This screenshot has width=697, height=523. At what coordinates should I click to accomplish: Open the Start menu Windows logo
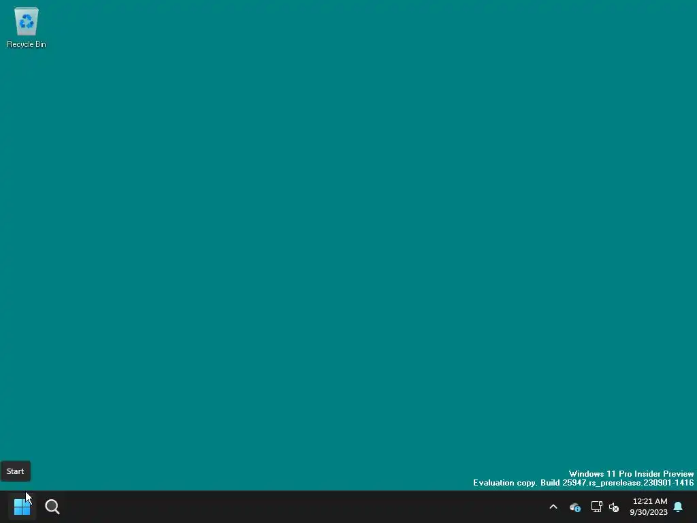pos(22,507)
